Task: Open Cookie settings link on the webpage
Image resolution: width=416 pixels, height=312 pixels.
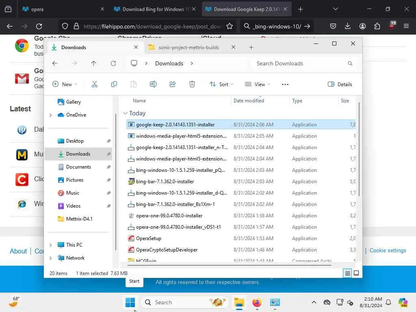Action: pos(388,250)
